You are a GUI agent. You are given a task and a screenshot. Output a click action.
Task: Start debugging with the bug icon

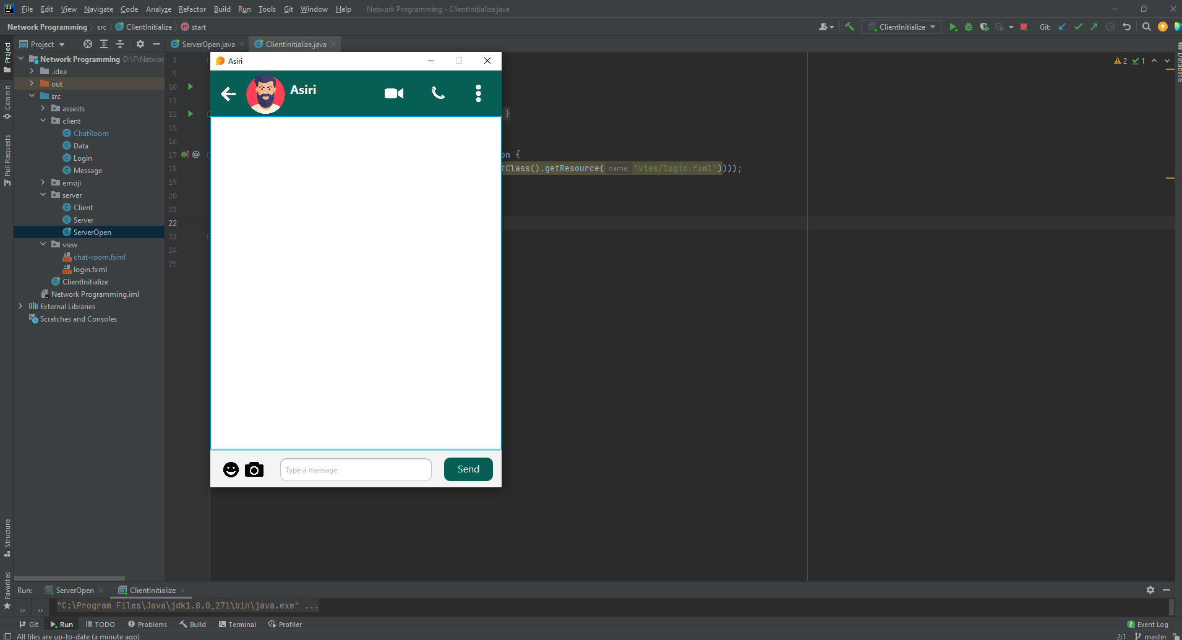(x=968, y=27)
